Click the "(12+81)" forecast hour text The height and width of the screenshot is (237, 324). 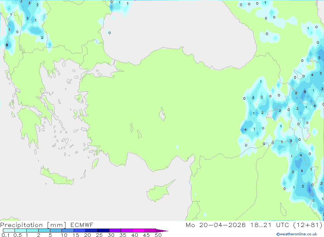click(308, 225)
